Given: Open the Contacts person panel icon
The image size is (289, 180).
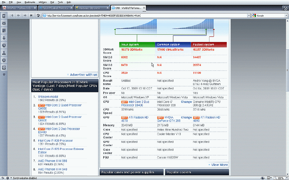Looking at the screenshot, I should (x=4, y=53).
